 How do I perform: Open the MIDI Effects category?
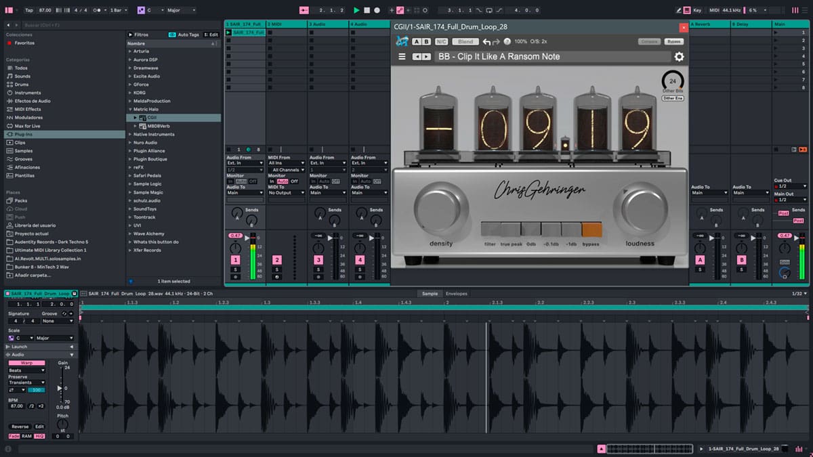pos(27,109)
